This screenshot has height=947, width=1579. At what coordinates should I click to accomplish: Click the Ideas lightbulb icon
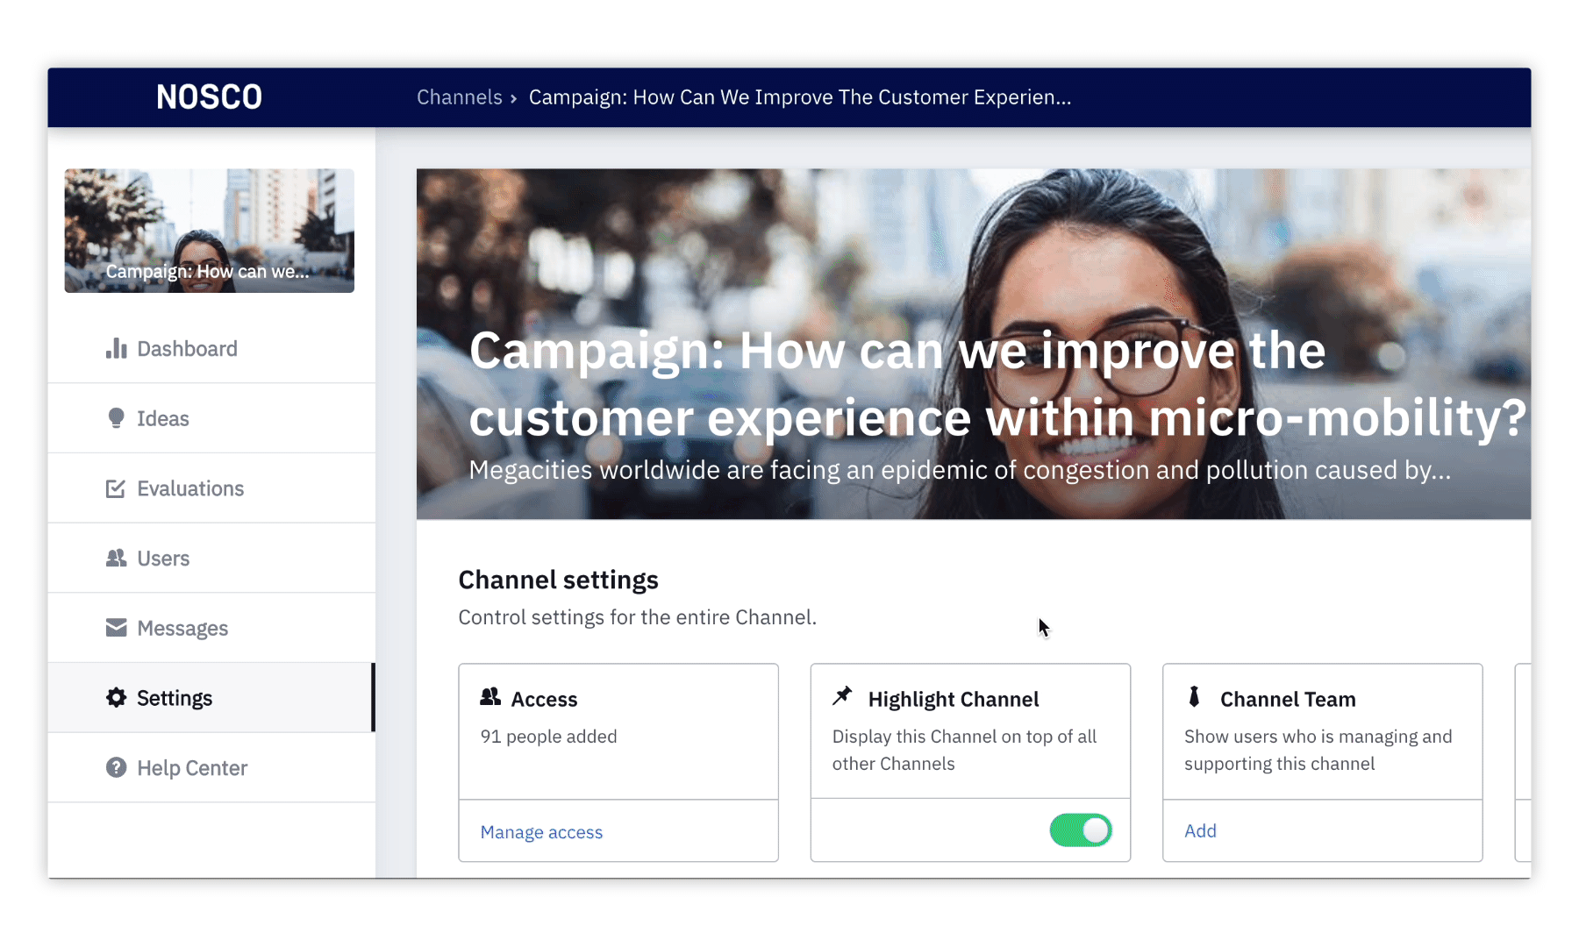(116, 418)
